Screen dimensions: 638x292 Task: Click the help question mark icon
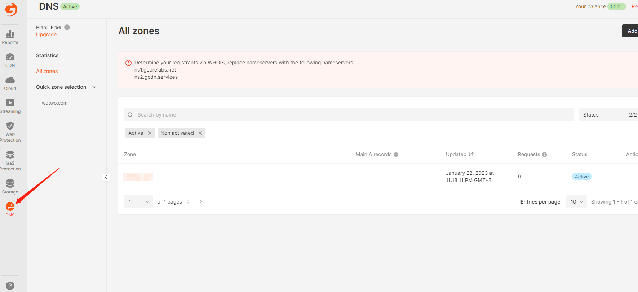(10, 286)
